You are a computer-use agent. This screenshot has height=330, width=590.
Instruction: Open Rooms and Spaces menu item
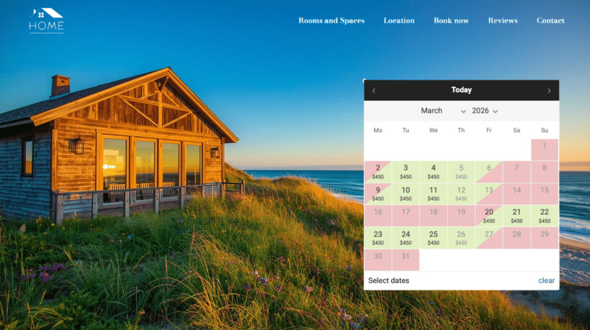[331, 21]
